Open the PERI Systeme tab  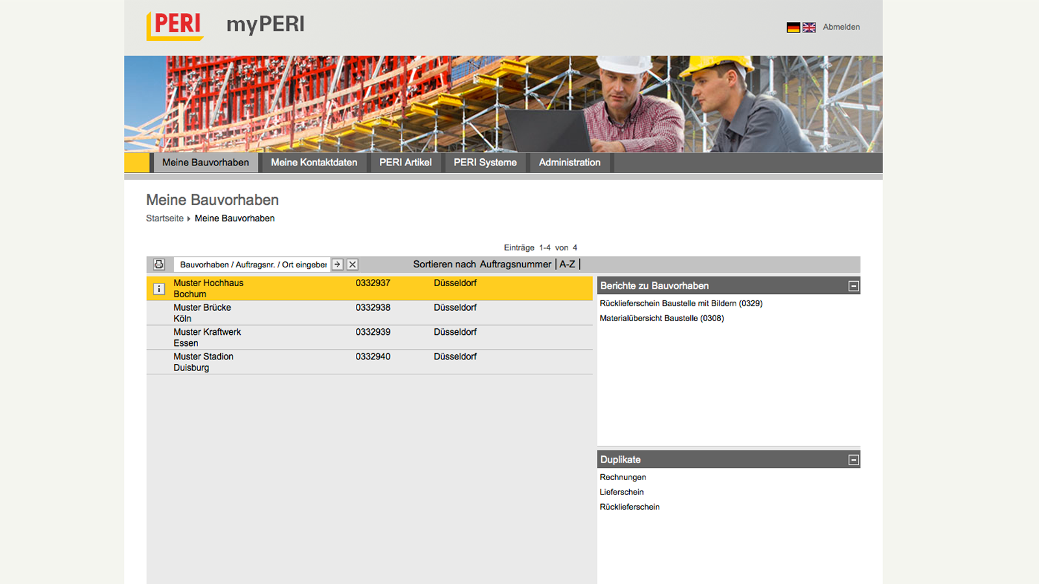(x=484, y=162)
